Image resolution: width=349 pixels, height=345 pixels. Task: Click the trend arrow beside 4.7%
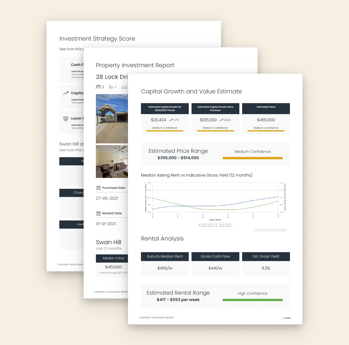click(x=171, y=120)
